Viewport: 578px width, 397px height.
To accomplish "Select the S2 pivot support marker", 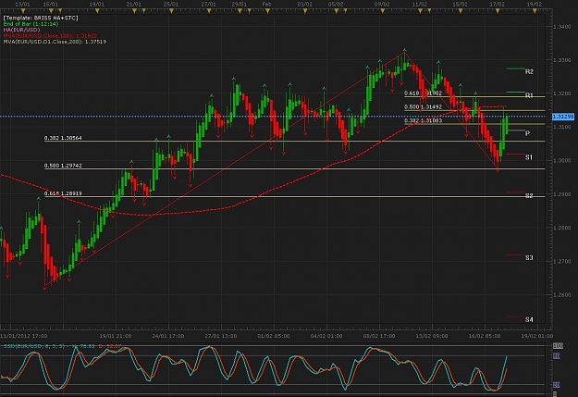I will pos(529,195).
